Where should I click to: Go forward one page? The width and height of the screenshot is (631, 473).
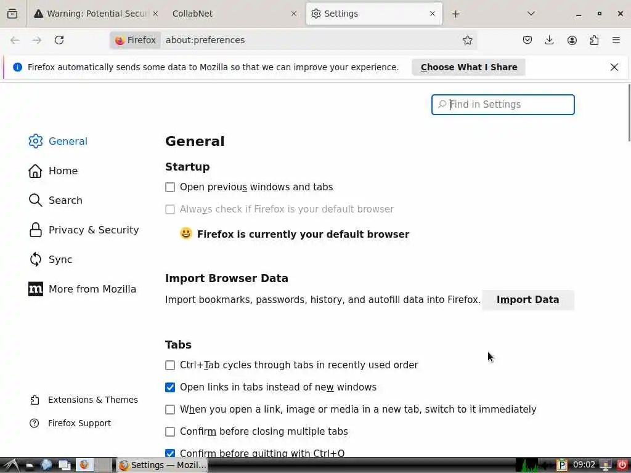click(x=37, y=40)
